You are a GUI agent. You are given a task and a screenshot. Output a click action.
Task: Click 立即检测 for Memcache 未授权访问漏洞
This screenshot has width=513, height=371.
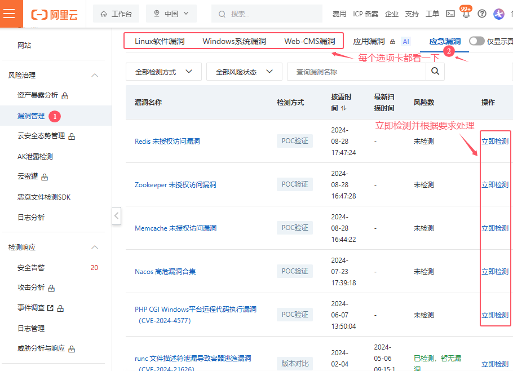click(x=495, y=228)
